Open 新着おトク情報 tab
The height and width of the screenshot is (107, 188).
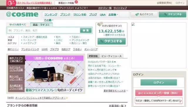point(66,3)
